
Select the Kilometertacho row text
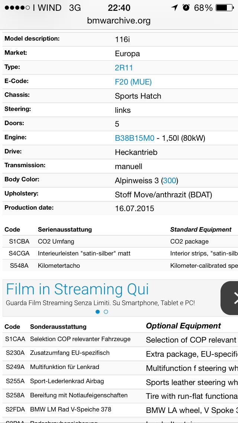[x=59, y=266]
